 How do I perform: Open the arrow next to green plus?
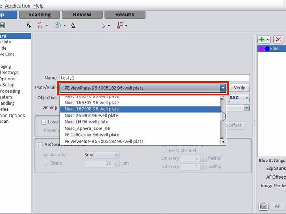pos(267,40)
